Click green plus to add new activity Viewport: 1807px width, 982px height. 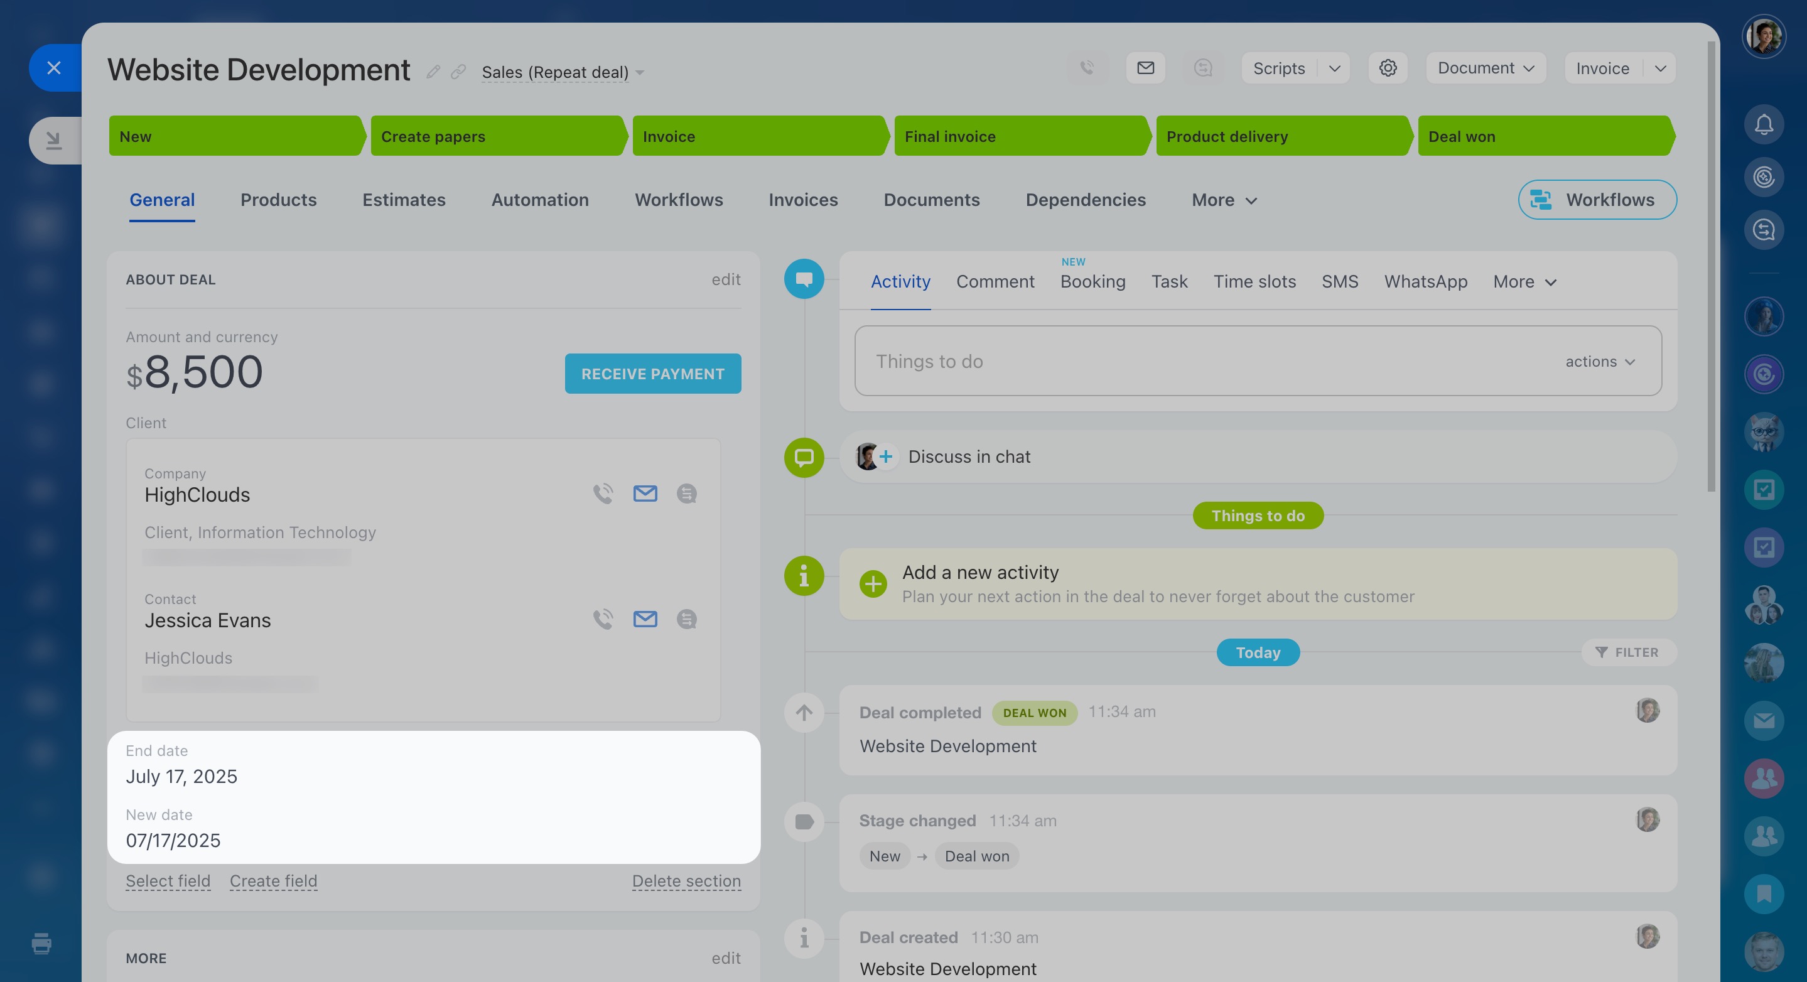(x=873, y=583)
